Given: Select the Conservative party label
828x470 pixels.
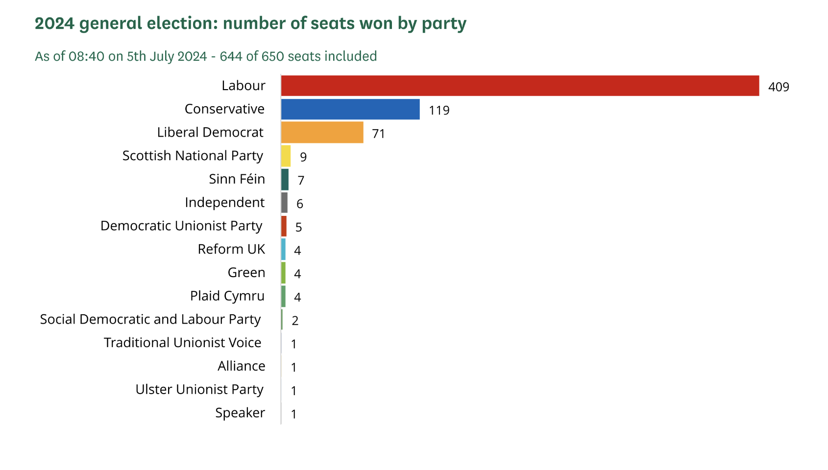Looking at the screenshot, I should click(x=224, y=109).
